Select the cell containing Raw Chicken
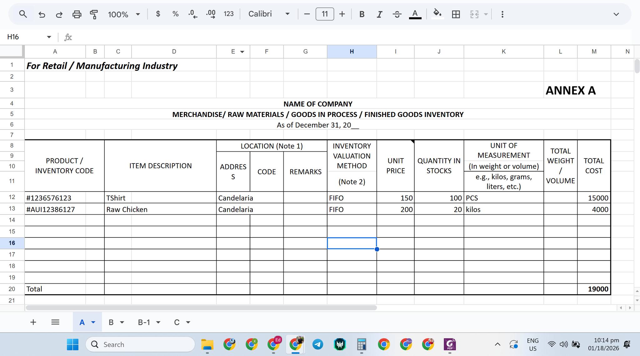This screenshot has height=356, width=640. 160,209
